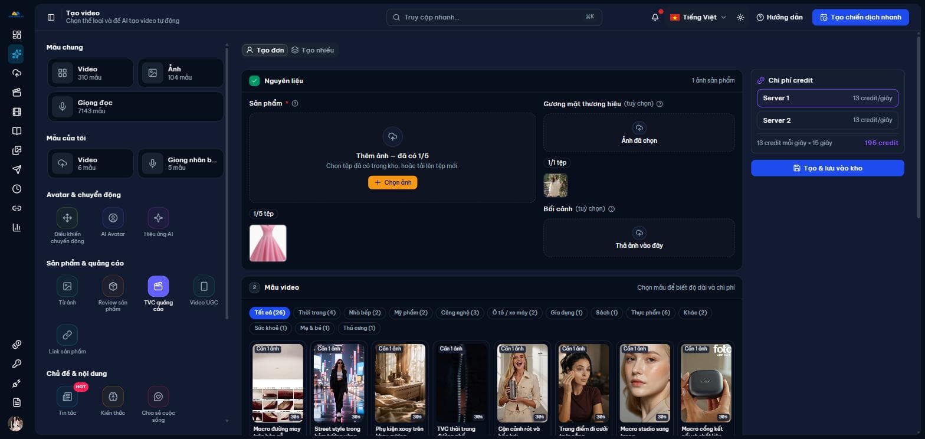925x439 pixels.
Task: Focus the Truy cập nhanh search field
Action: [494, 17]
